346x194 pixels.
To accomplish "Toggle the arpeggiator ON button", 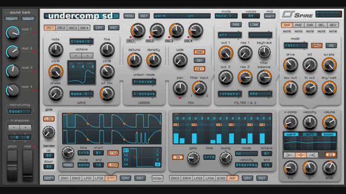I will point(178,157).
